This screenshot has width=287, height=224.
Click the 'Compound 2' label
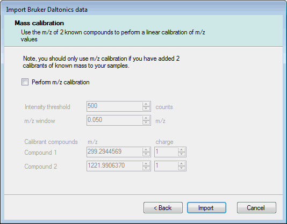(41, 167)
